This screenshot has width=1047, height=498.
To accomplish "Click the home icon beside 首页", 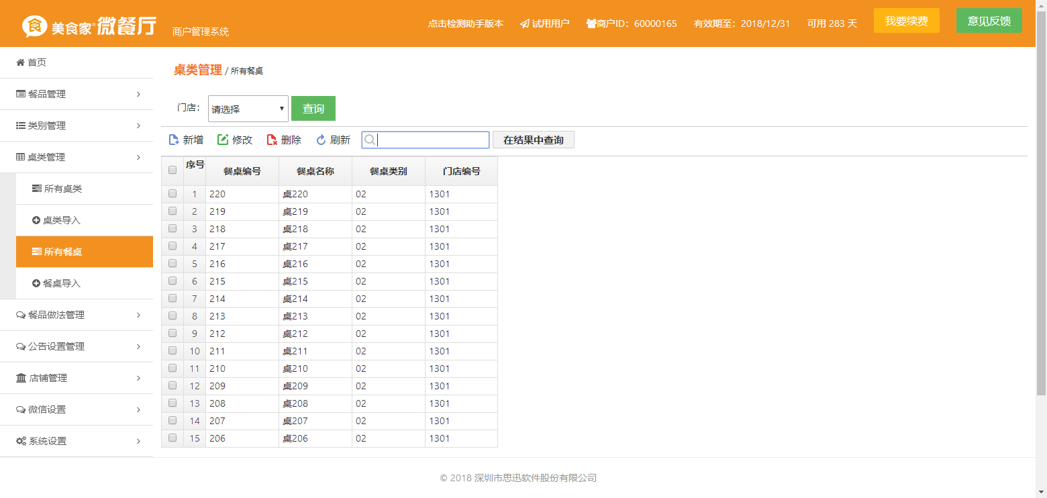I will (20, 62).
